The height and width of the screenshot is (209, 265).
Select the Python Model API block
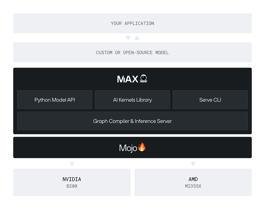55,99
